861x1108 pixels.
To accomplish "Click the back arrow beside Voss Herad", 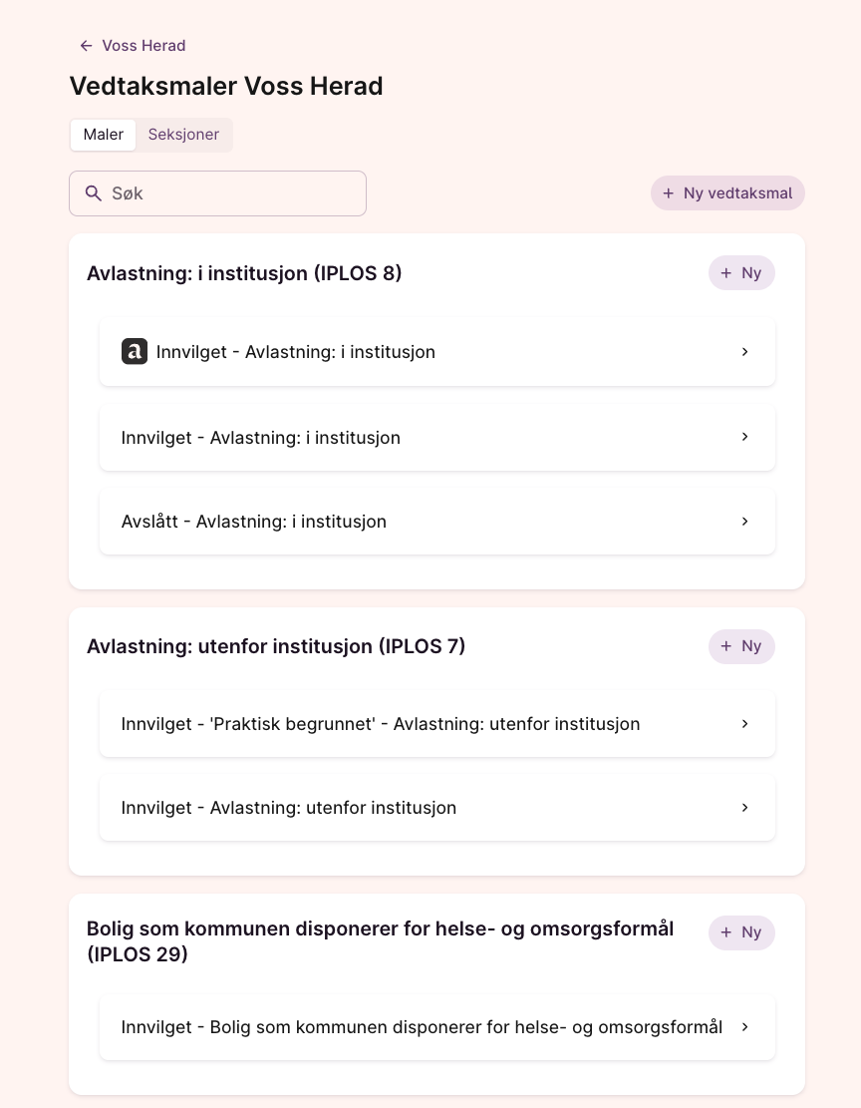I will [86, 46].
